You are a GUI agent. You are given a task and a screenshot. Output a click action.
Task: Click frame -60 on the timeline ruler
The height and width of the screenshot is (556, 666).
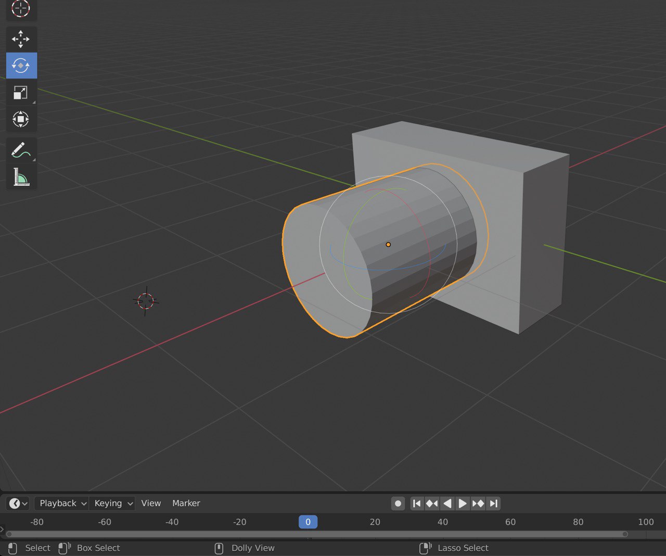click(x=104, y=522)
